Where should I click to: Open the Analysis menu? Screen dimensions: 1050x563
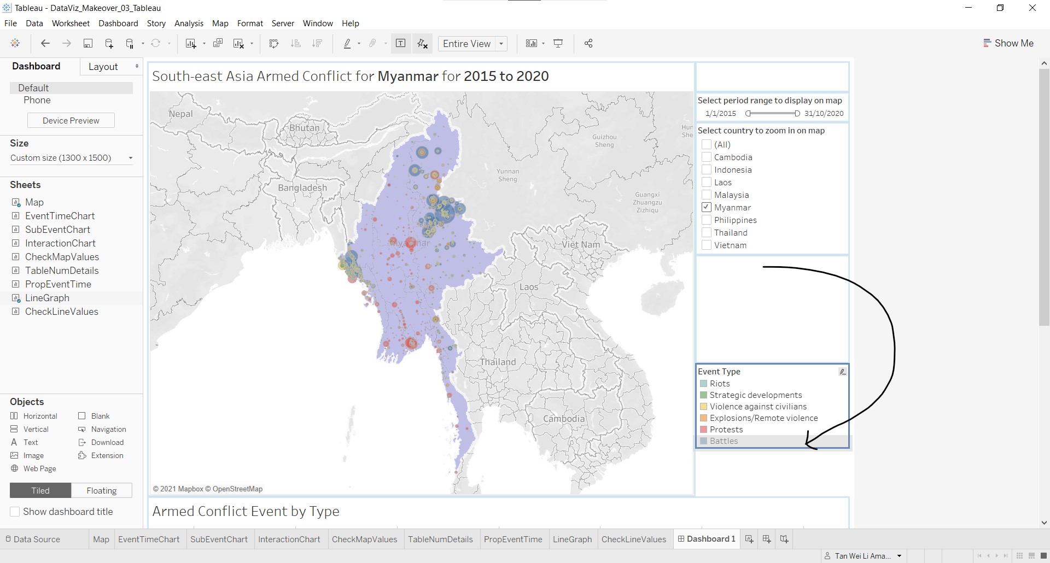coord(189,24)
